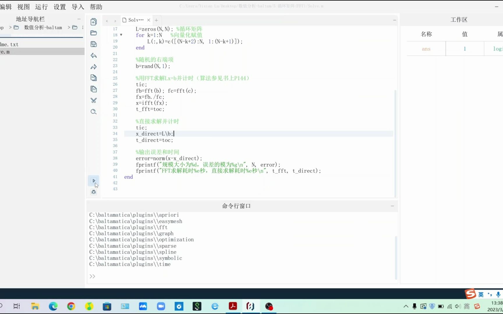Open Google Chrome from the taskbar

coord(71,306)
